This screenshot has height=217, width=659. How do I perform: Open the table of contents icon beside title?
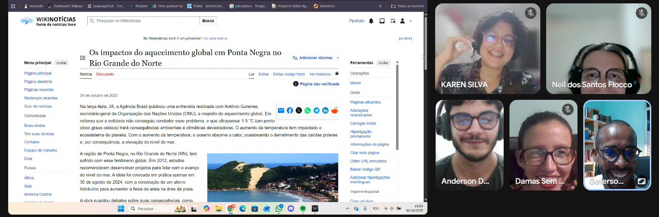[83, 58]
